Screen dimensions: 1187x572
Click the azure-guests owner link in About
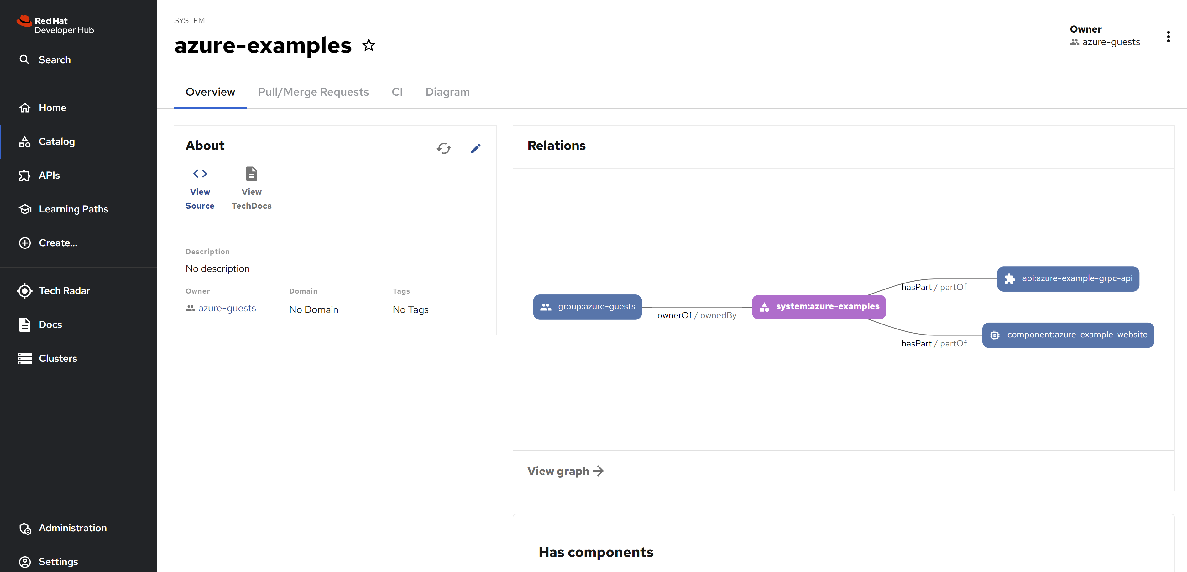tap(227, 308)
